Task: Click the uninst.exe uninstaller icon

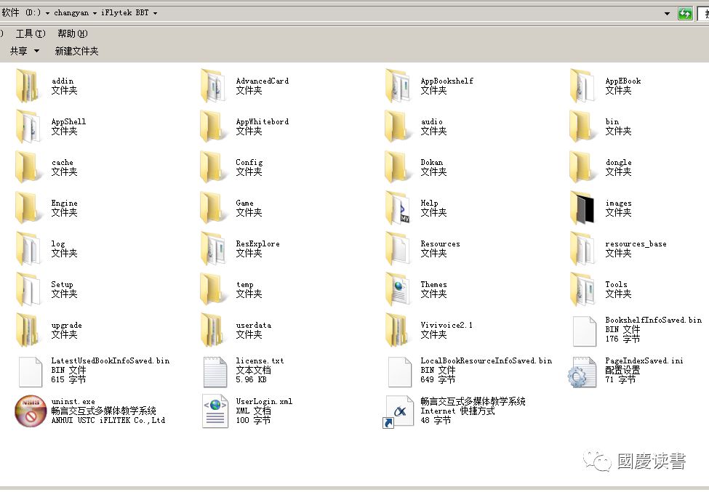Action: pos(31,411)
